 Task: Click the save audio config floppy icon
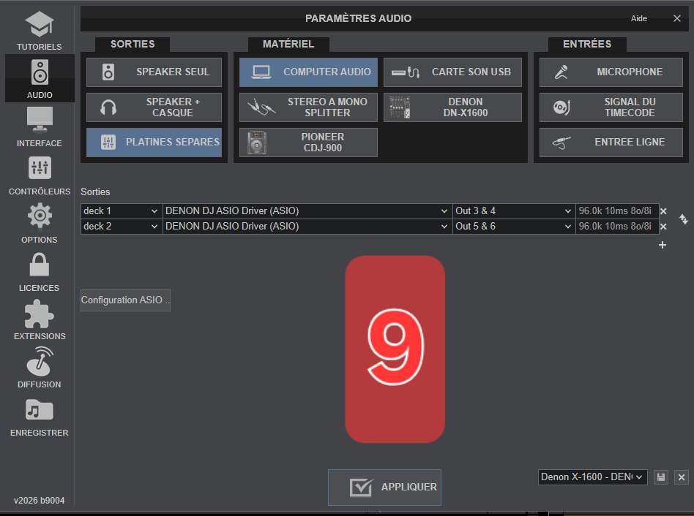[661, 477]
